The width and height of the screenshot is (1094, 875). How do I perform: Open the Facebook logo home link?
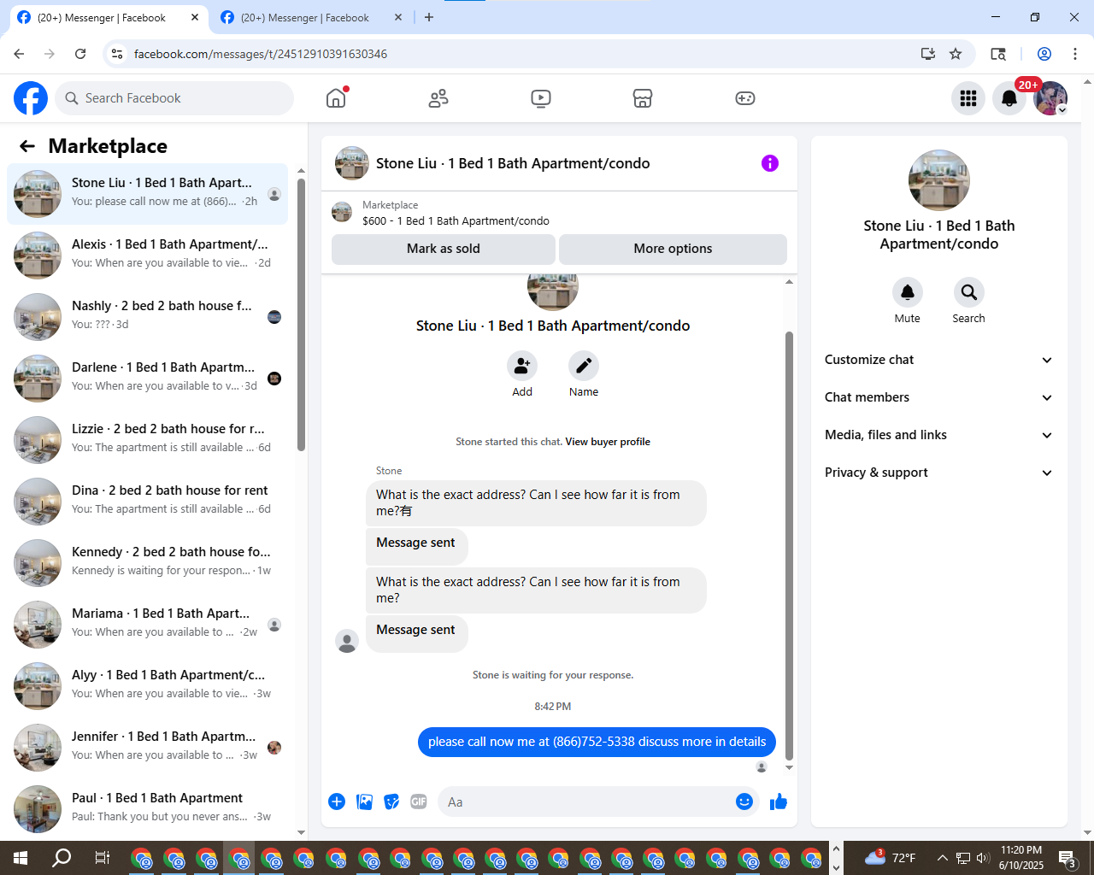(x=31, y=98)
